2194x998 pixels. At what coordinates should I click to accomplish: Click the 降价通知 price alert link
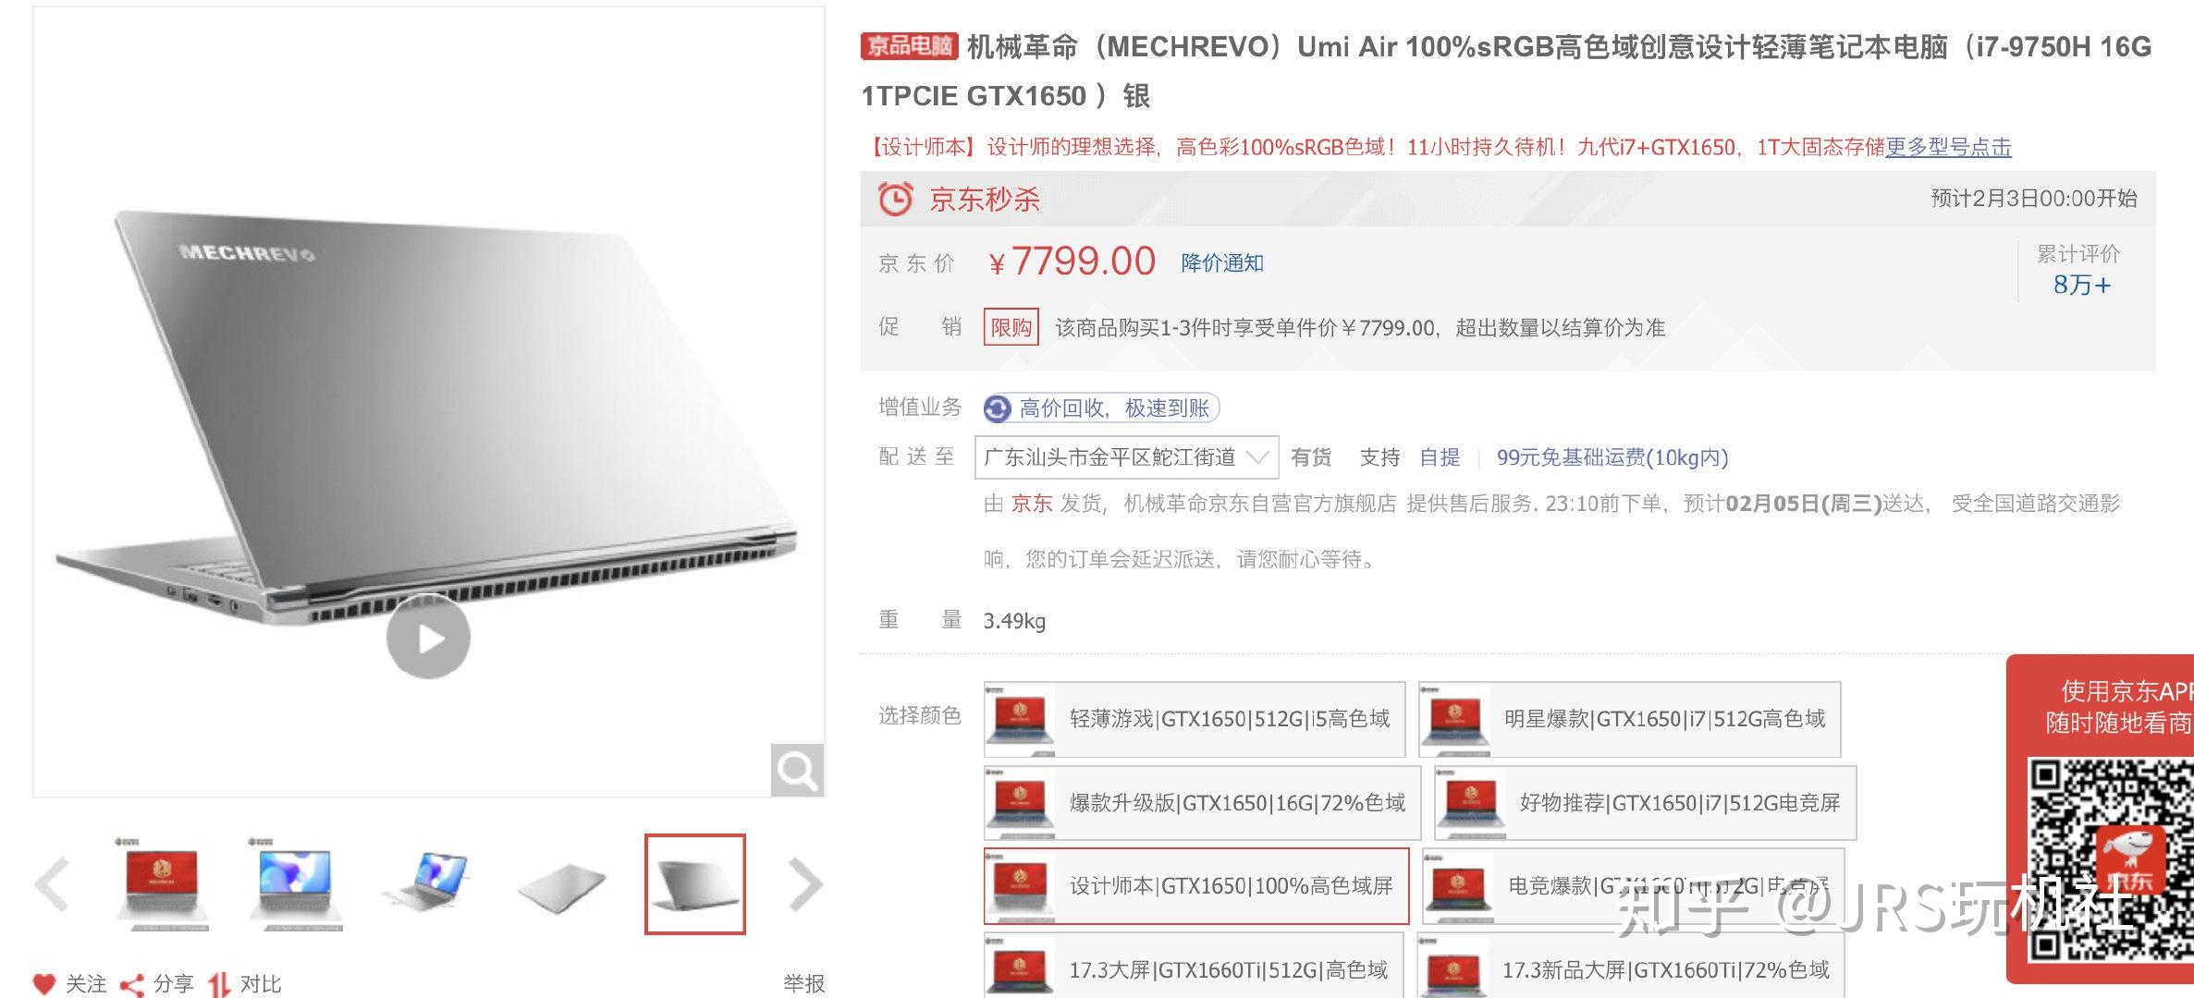tap(1222, 262)
